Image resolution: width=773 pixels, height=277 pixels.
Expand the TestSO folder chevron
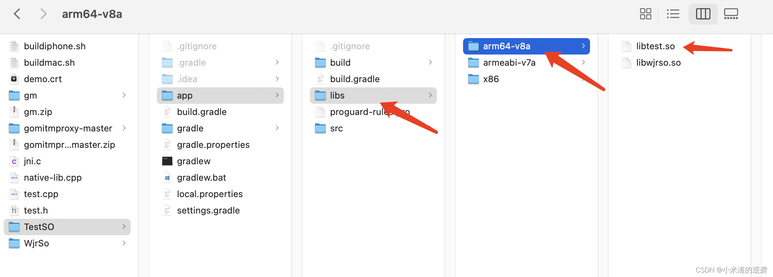click(124, 227)
